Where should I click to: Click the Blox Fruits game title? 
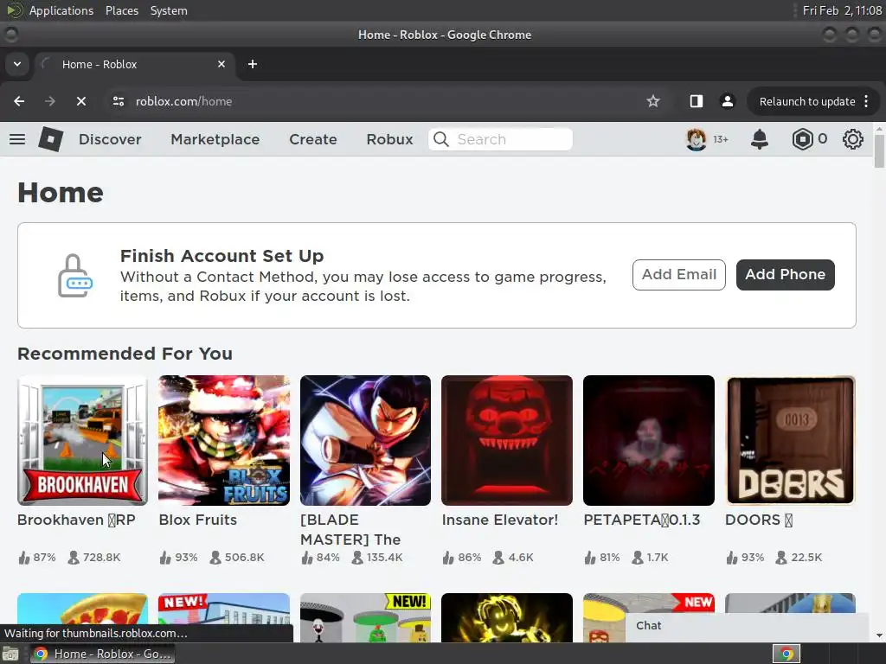[x=198, y=520]
